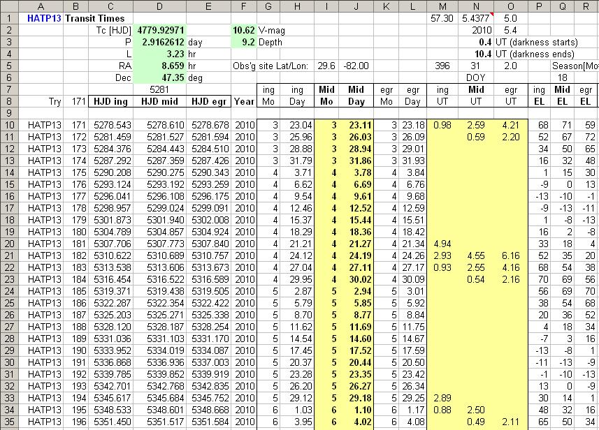This screenshot has height=430, width=599.
Task: Select column D header
Action: point(159,6)
